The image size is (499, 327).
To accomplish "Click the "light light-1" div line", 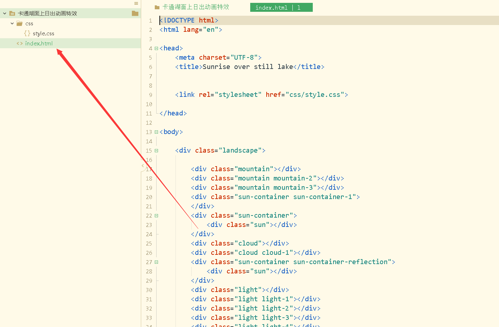I will 256,299.
